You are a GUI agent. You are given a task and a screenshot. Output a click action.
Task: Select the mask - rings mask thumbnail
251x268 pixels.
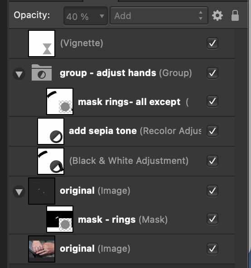coord(60,219)
